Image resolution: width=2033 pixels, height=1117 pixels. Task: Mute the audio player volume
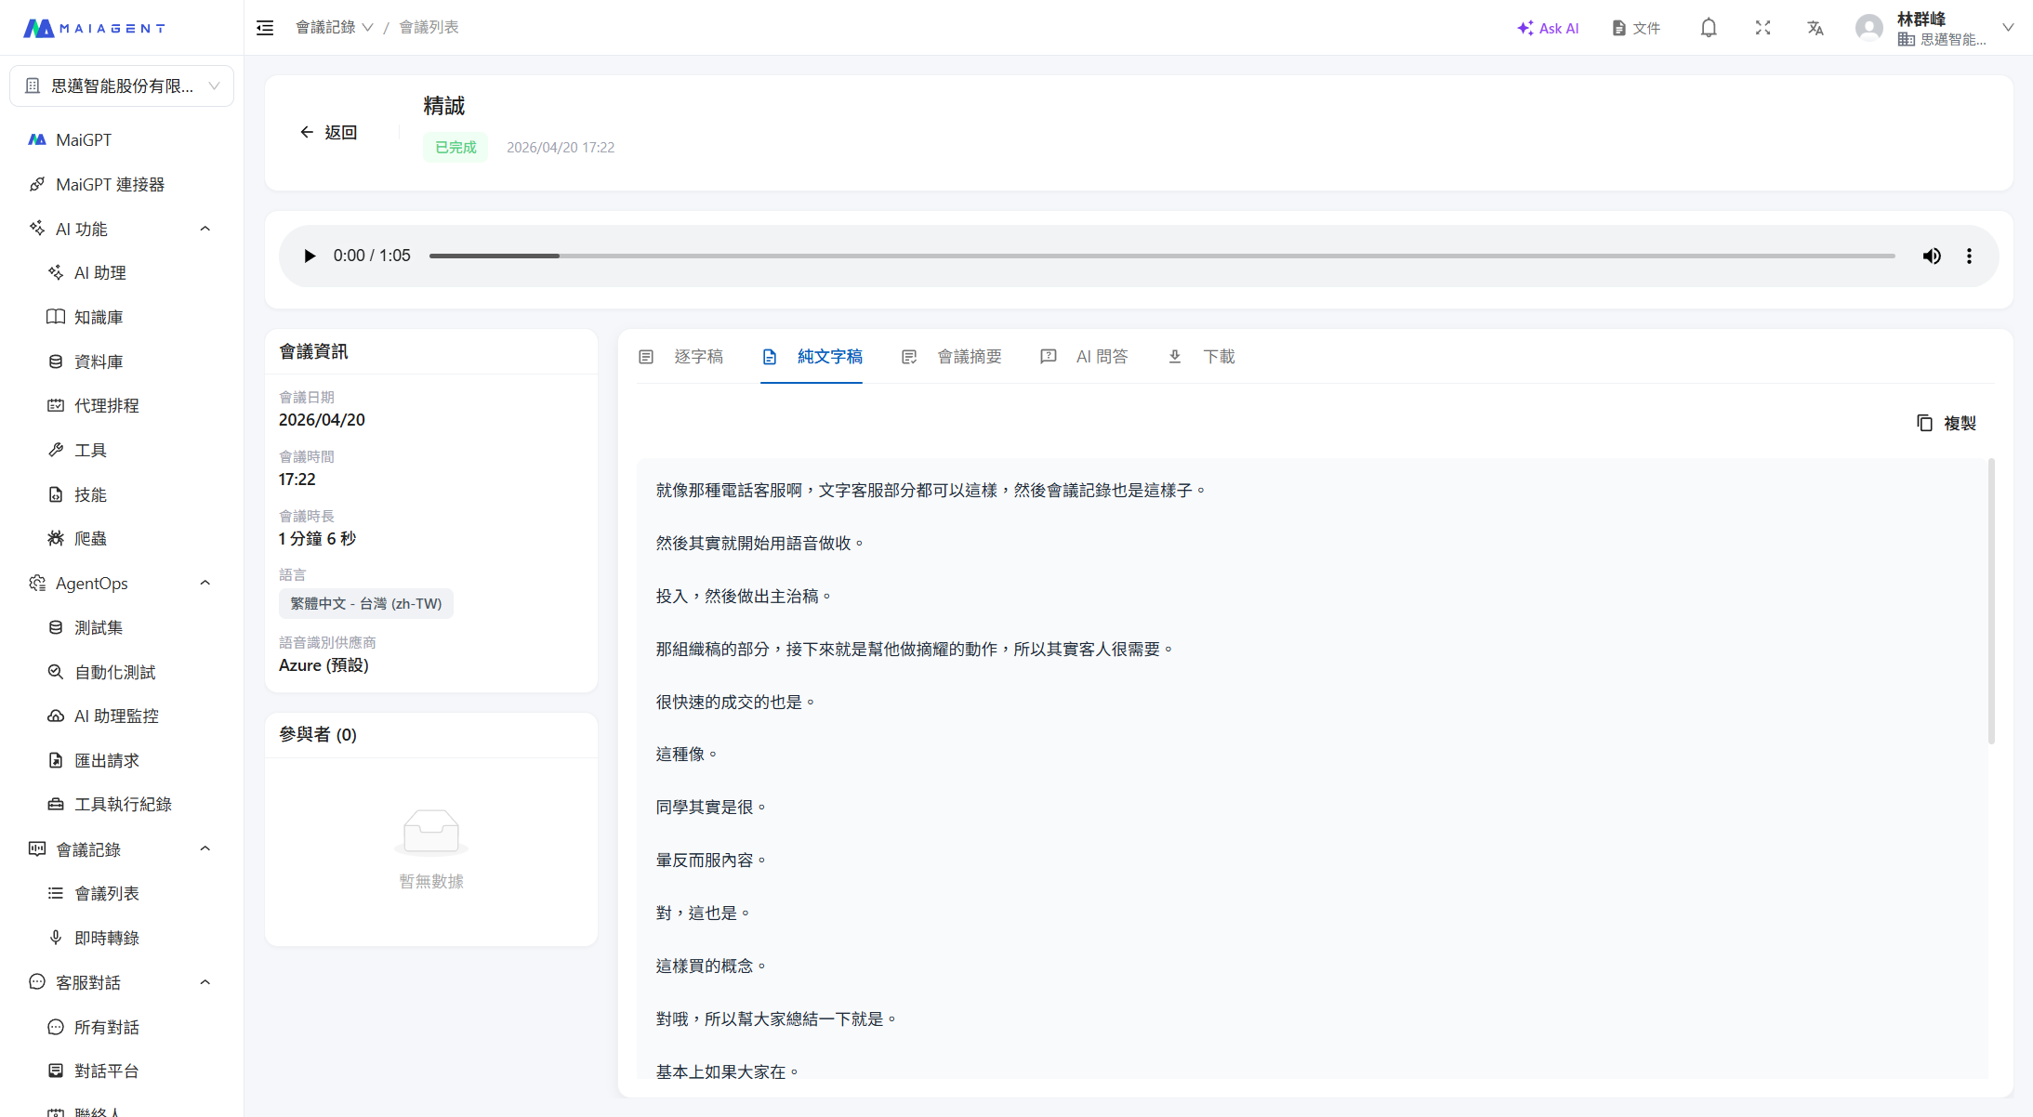click(x=1932, y=256)
